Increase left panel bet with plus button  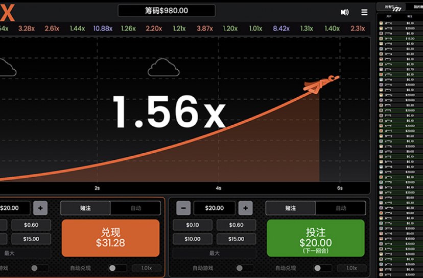point(40,208)
